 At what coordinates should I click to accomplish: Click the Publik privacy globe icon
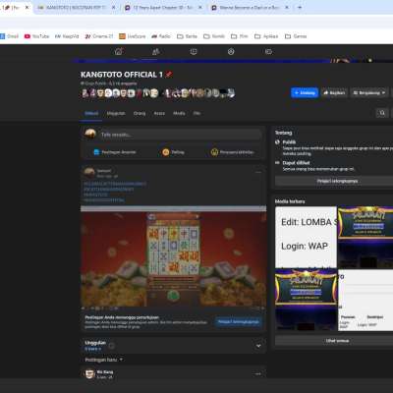[x=278, y=142]
